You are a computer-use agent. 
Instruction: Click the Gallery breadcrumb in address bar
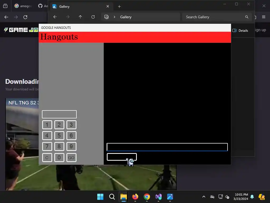pos(126,17)
